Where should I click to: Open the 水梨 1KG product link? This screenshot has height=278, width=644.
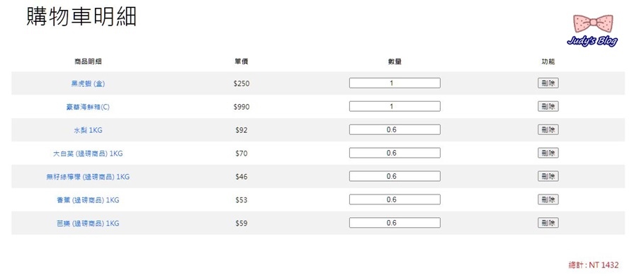pyautogui.click(x=88, y=130)
